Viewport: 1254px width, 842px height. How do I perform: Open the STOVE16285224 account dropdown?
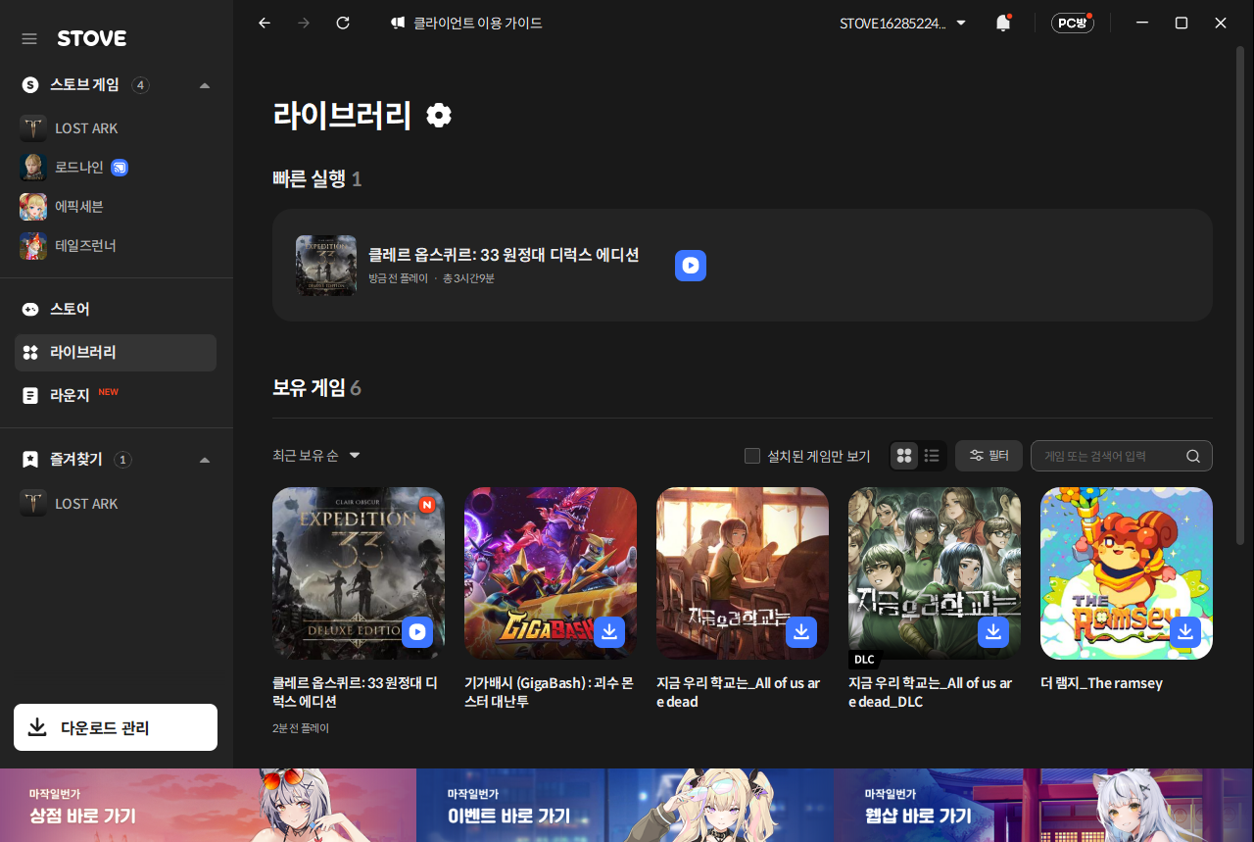pos(903,23)
